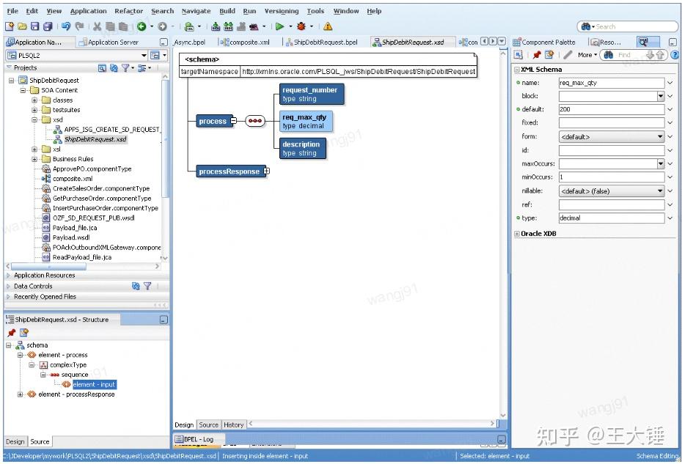Click the red pushpin in Structure panel
Screen dimensions: 682x464
pyautogui.click(x=11, y=333)
